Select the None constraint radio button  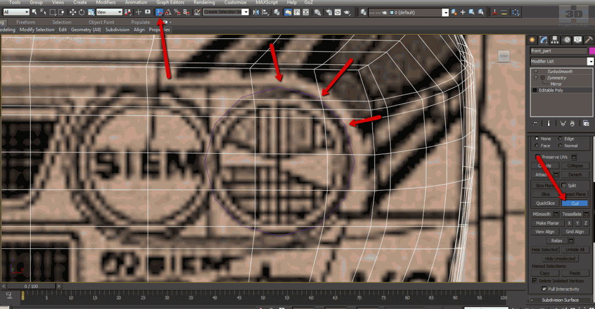tap(536, 139)
